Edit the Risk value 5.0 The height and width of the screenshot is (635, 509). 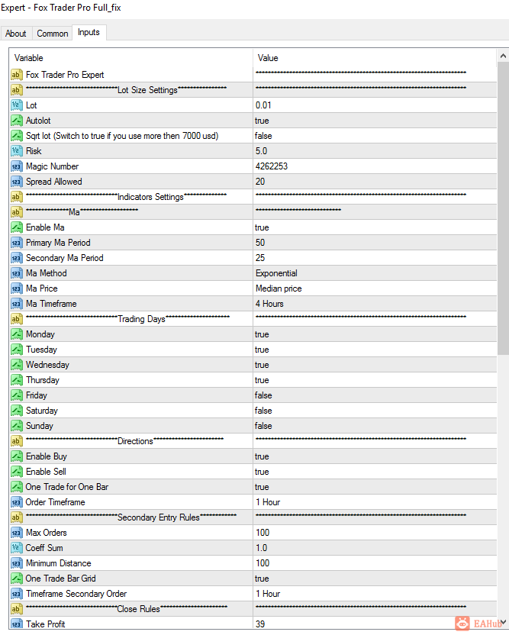tap(375, 151)
